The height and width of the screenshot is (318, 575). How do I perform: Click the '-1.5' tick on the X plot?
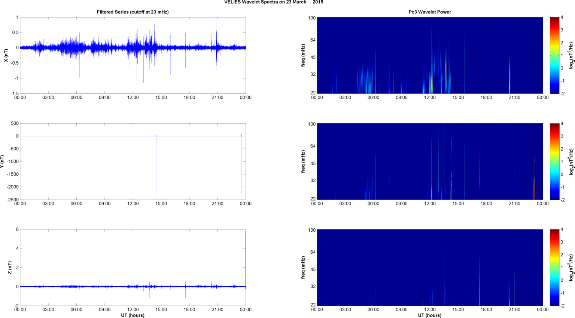[x=14, y=93]
